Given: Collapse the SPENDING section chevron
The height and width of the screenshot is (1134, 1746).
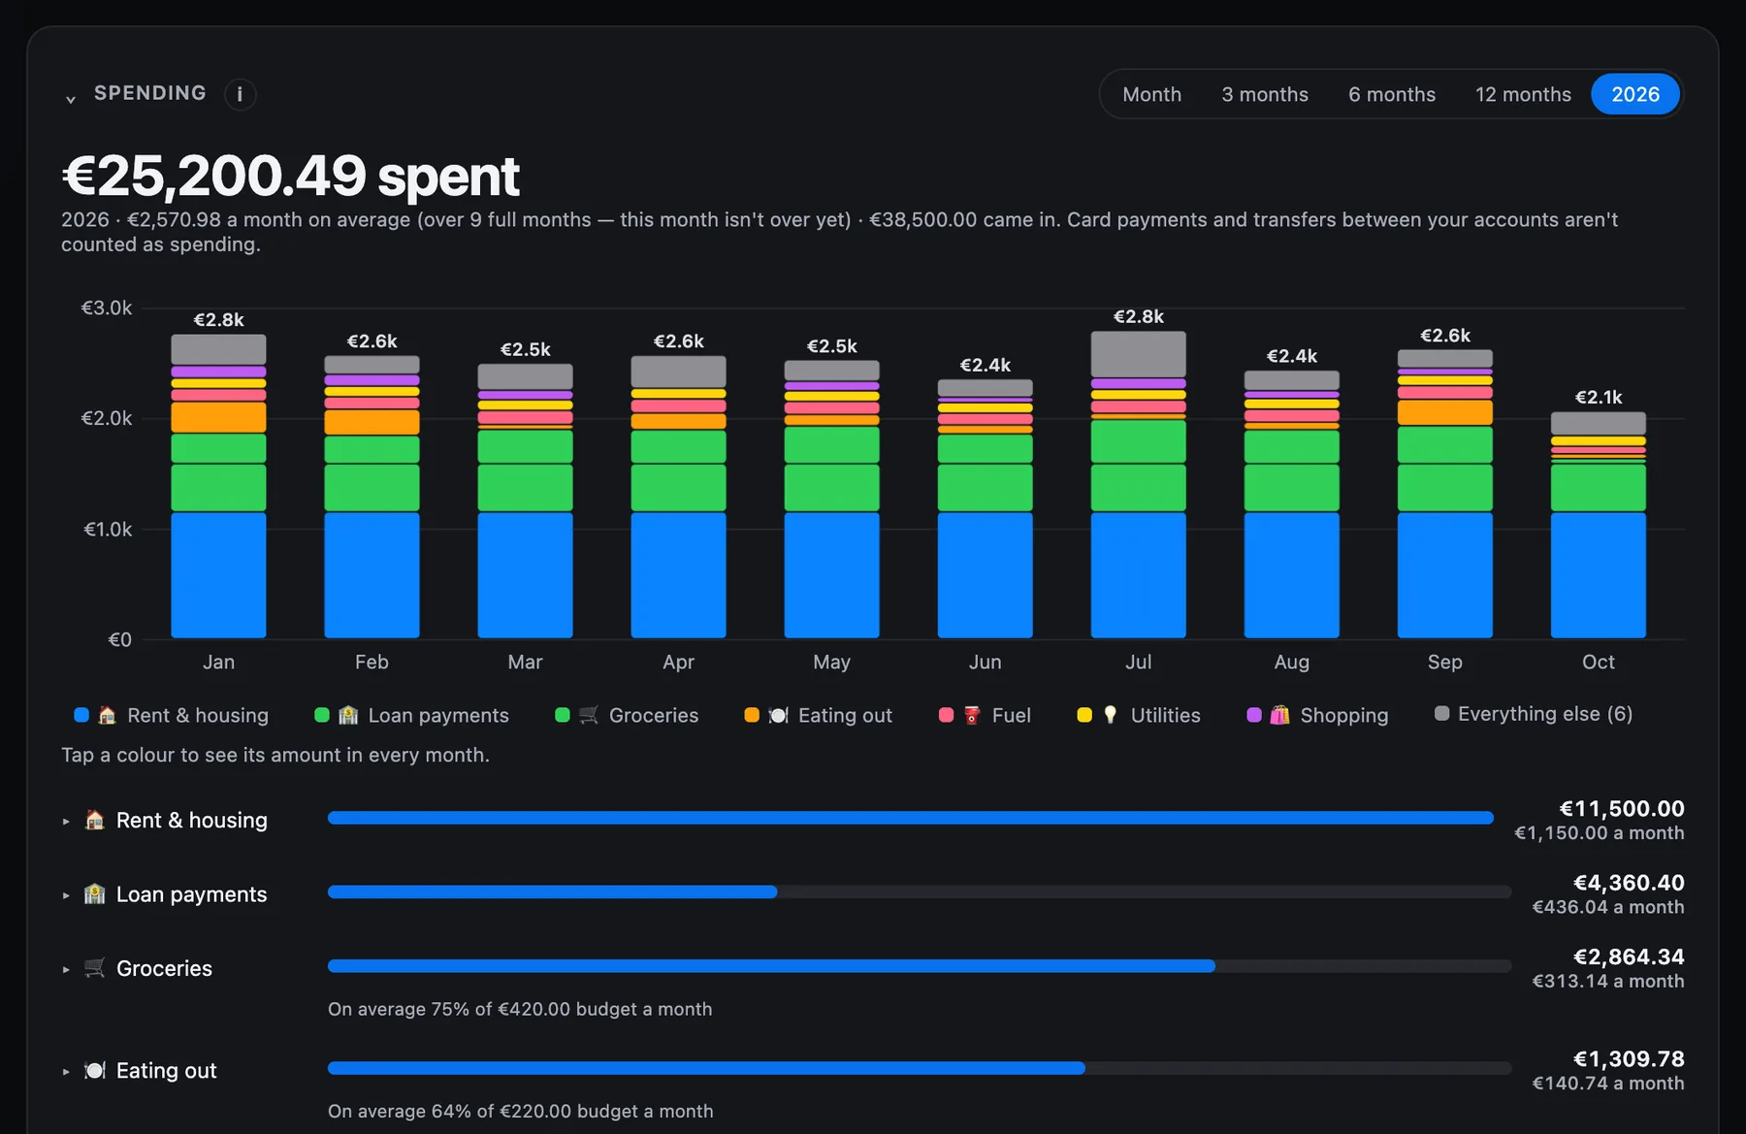Looking at the screenshot, I should 71,98.
